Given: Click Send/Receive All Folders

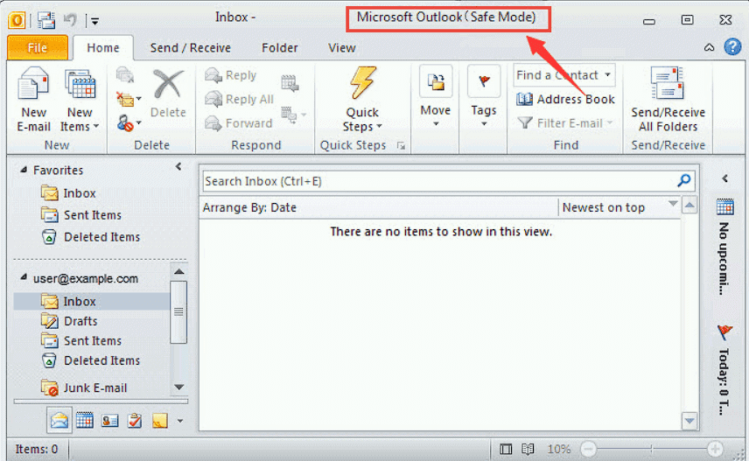Looking at the screenshot, I should click(668, 100).
